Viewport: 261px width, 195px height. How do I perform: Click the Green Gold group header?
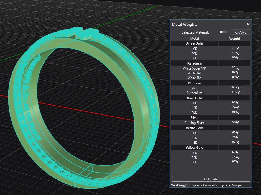pyautogui.click(x=195, y=43)
